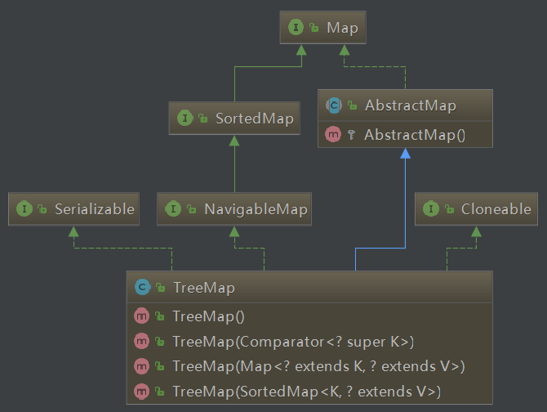
Task: Click the method icon of AbstractMap() constructor
Action: pos(333,134)
